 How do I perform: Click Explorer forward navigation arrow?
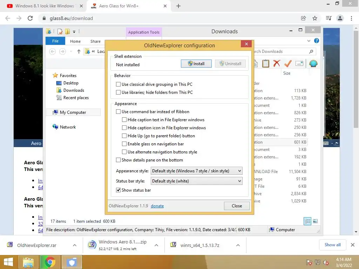pos(62,51)
